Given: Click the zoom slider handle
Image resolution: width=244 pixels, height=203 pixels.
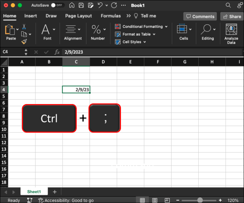Looking at the screenshot, I should pos(200,200).
